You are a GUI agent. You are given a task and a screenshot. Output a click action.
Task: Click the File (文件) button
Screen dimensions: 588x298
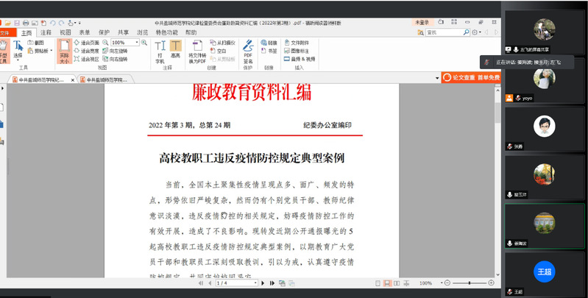pos(6,32)
